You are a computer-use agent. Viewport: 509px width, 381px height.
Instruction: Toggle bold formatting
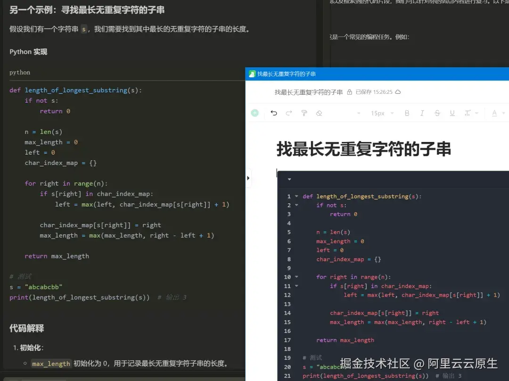click(407, 113)
